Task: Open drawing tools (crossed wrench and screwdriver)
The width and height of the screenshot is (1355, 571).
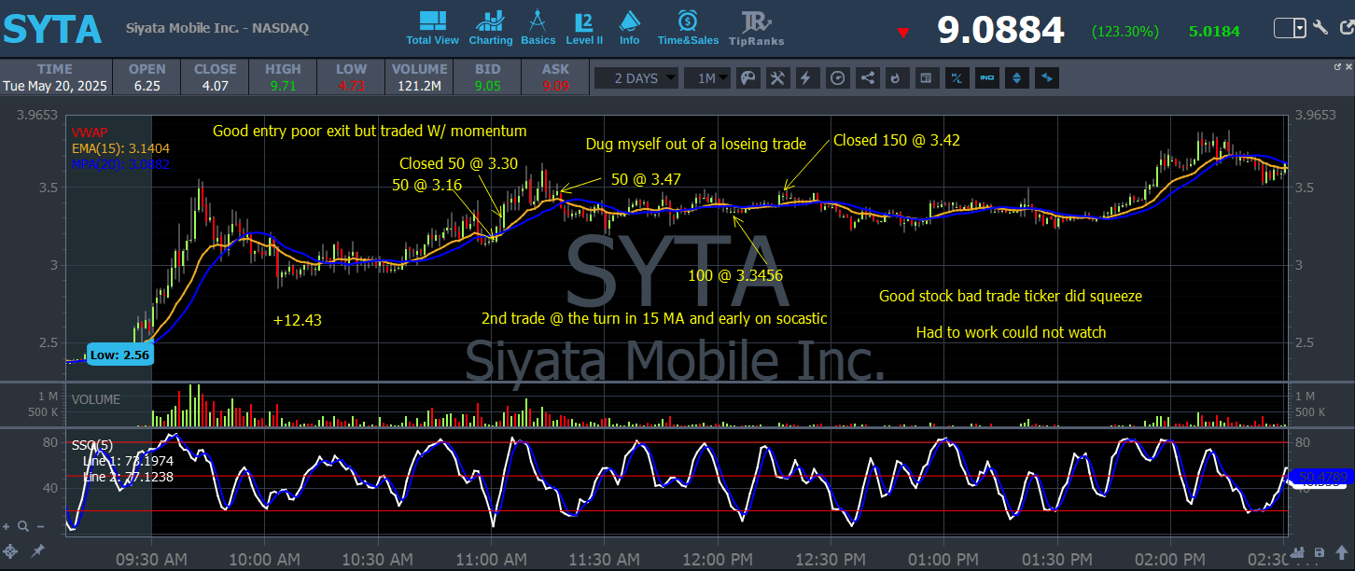Action: pos(777,78)
